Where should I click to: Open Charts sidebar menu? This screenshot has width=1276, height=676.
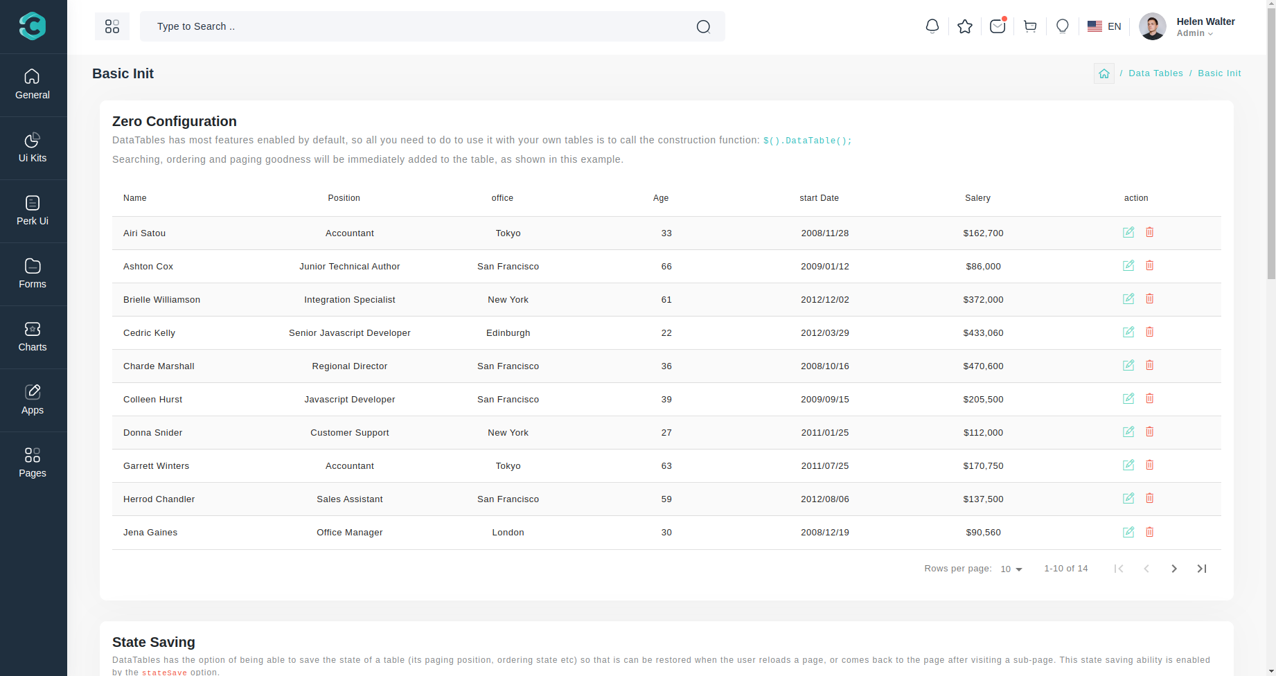pos(33,337)
